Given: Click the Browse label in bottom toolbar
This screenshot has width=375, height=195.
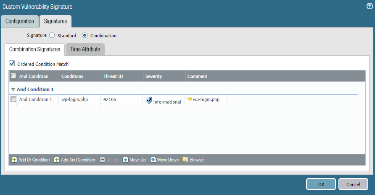Looking at the screenshot, I should [x=197, y=160].
